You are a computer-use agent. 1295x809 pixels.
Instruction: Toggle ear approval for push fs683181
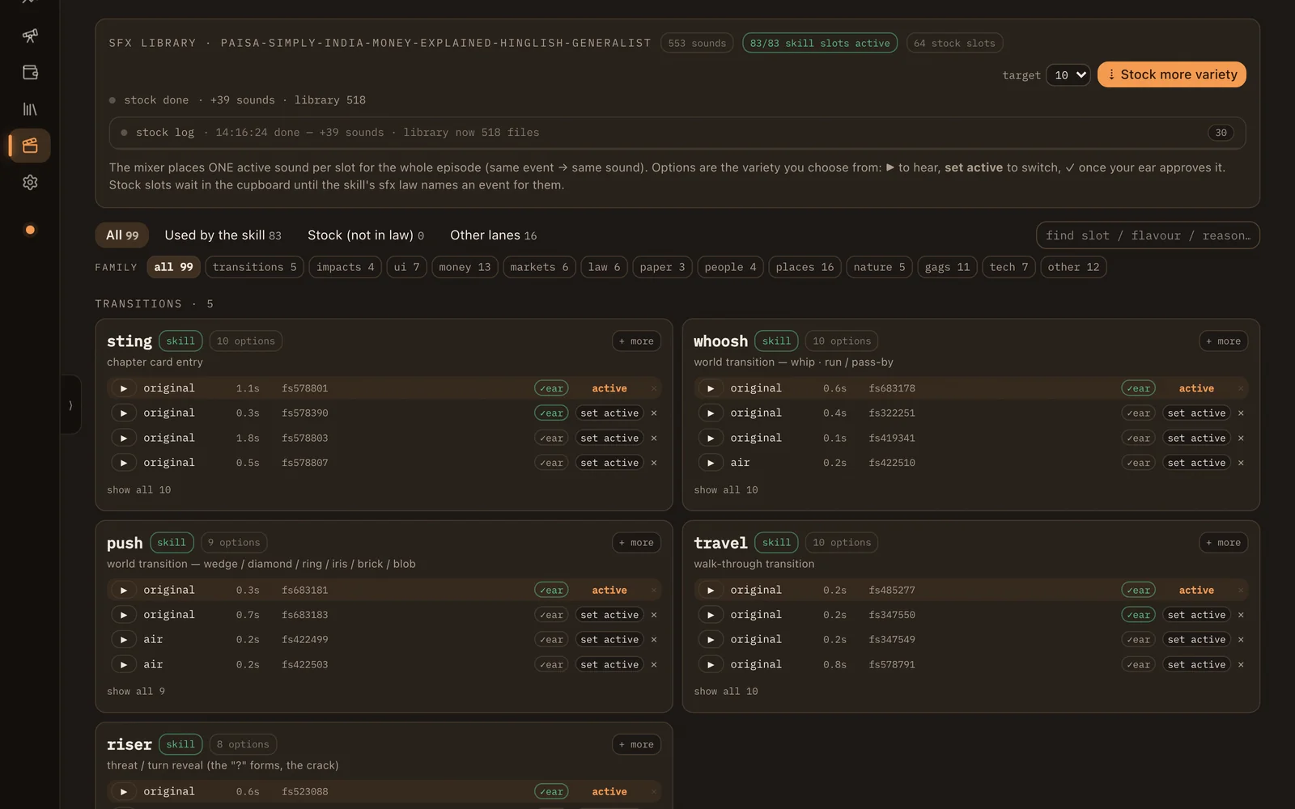pyautogui.click(x=551, y=591)
